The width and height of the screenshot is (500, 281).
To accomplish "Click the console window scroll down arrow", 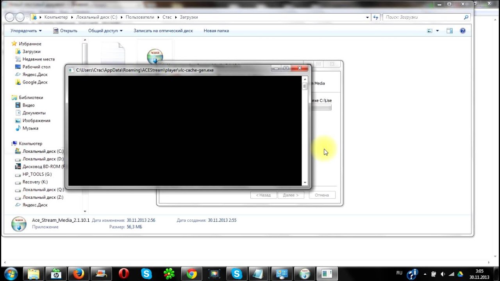I will [305, 183].
